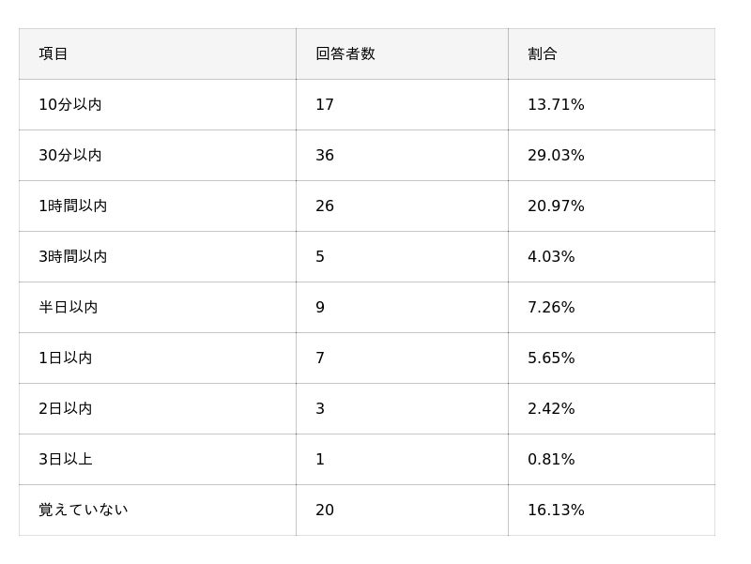This screenshot has width=751, height=564.
Task: Click the 3時間以内 cell
Action: (x=73, y=257)
